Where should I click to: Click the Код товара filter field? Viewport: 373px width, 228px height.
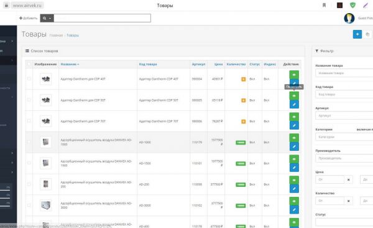[344, 94]
